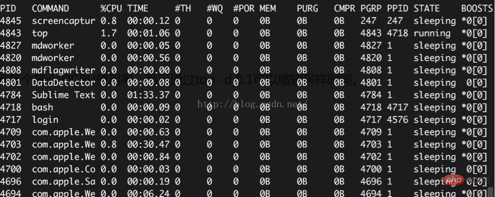Click the %CPU column header
The image size is (495, 197).
[x=111, y=8]
